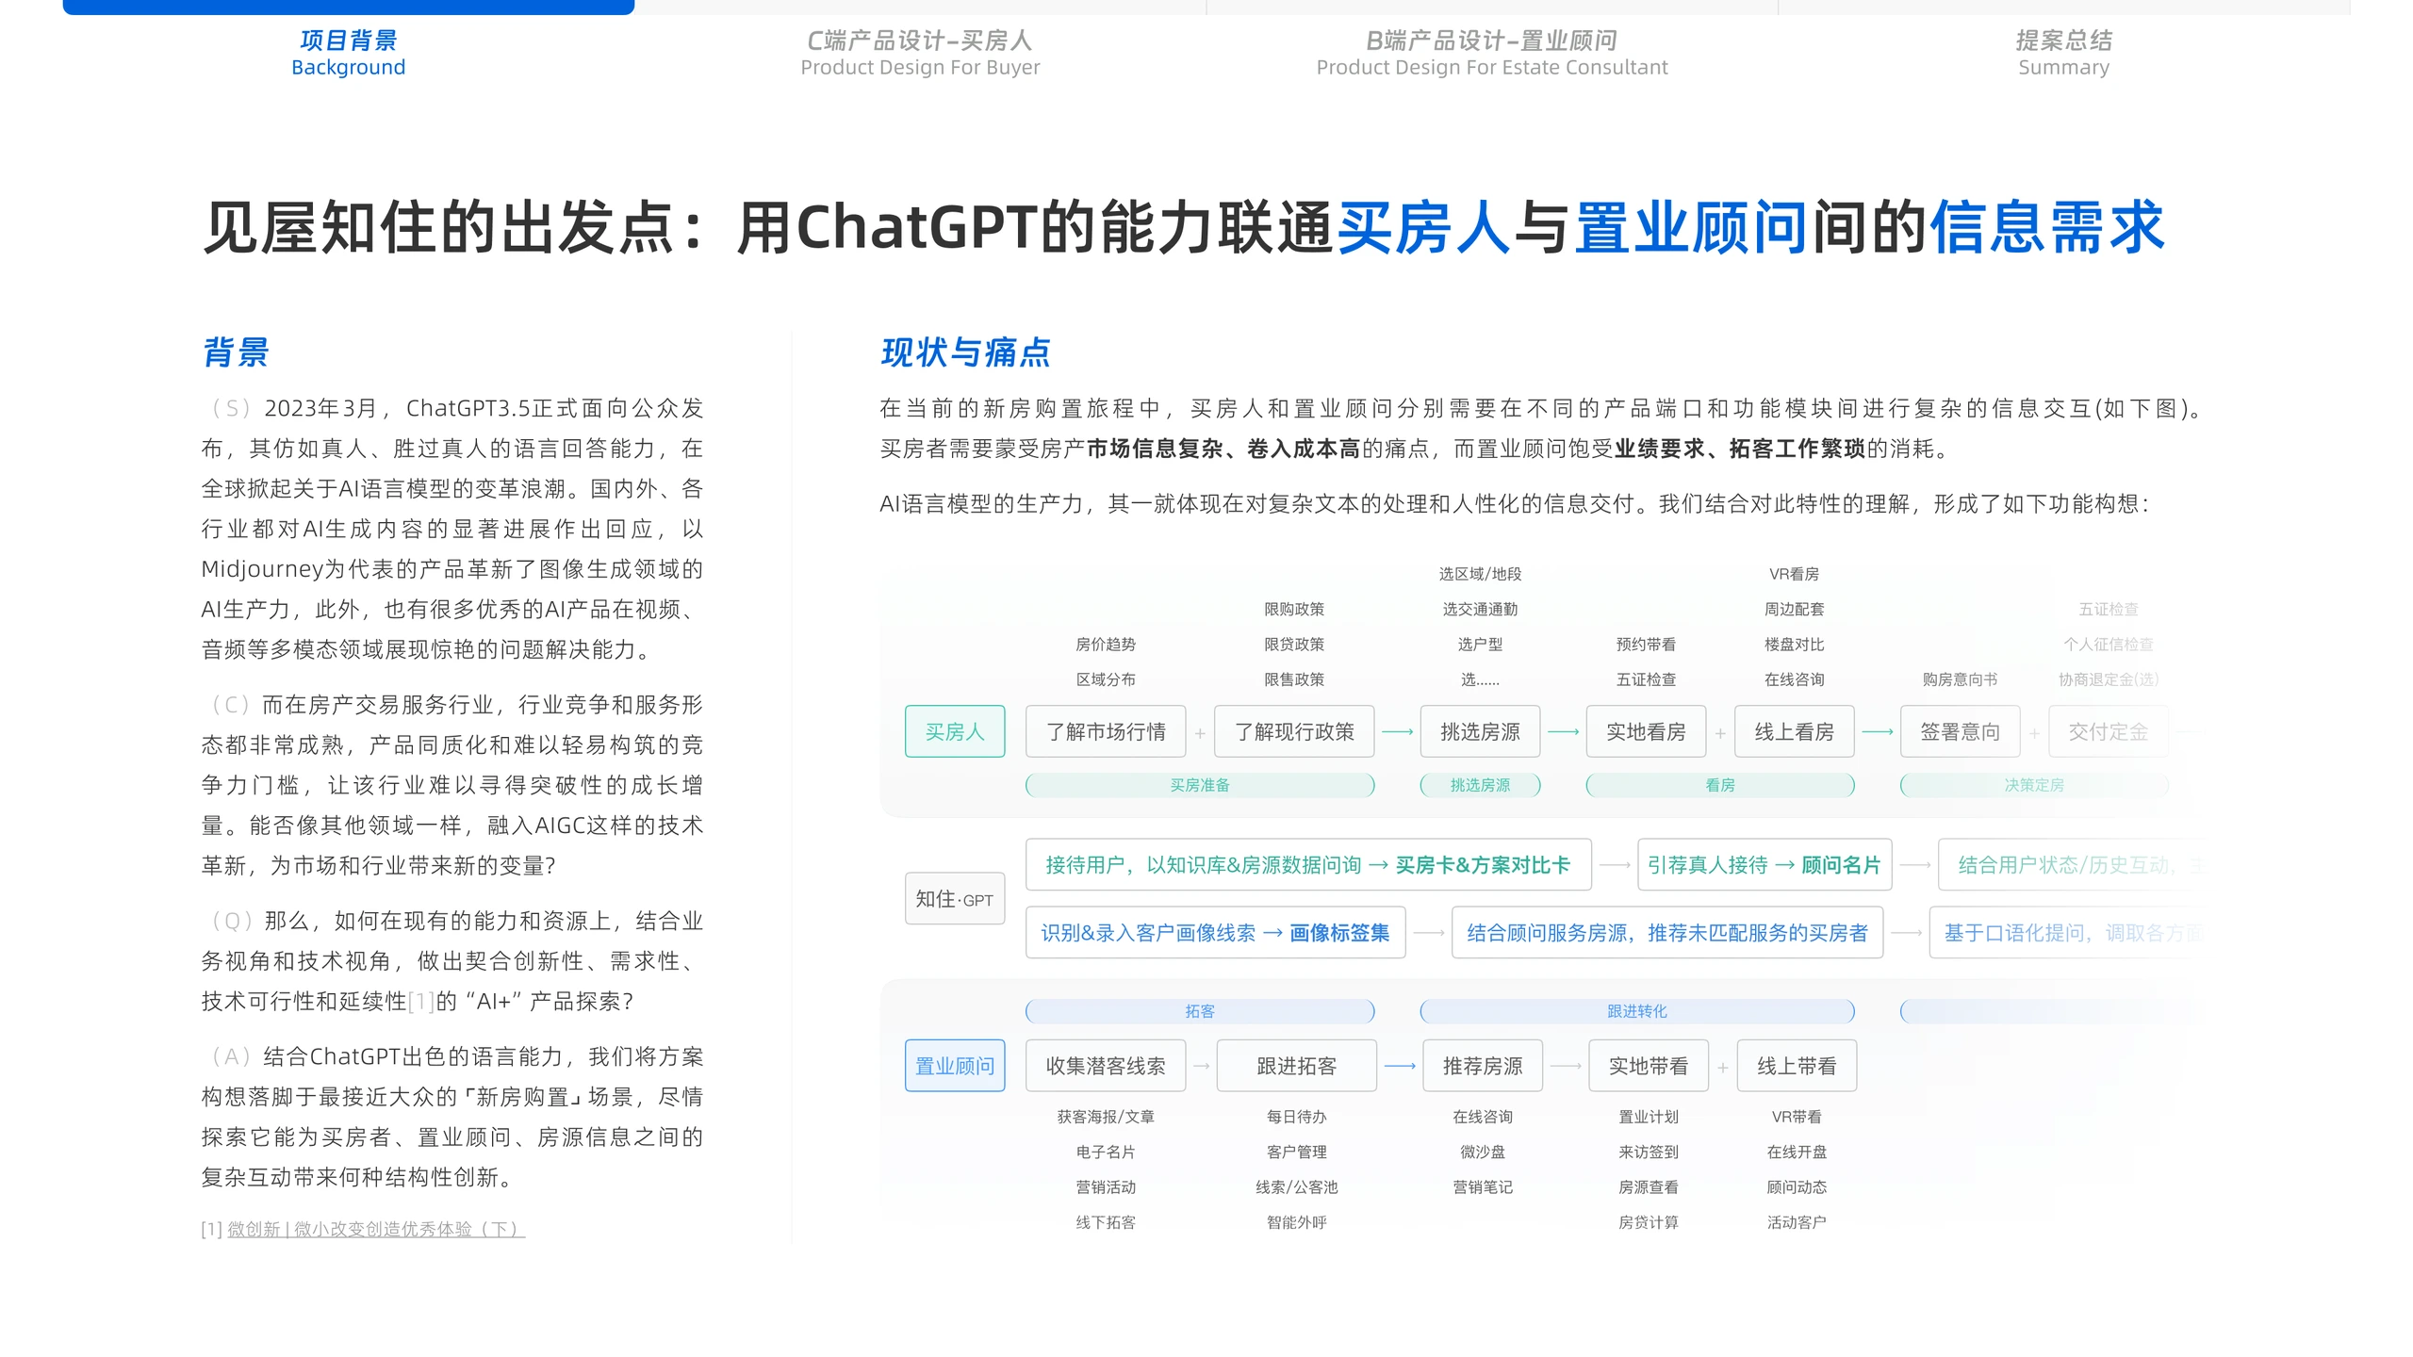Screen dimensions: 2413x1357
Task: Select the 智能外呼 label
Action: 1297,1222
